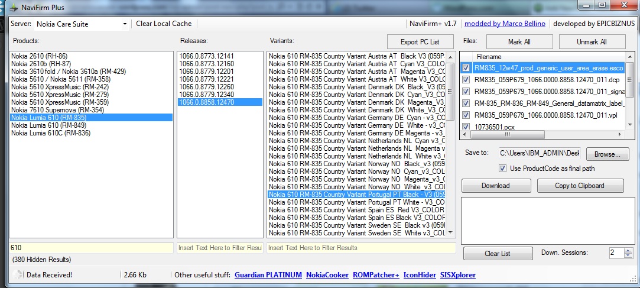
Task: Select the Portugal PT Black - V3 variant
Action: (x=357, y=195)
